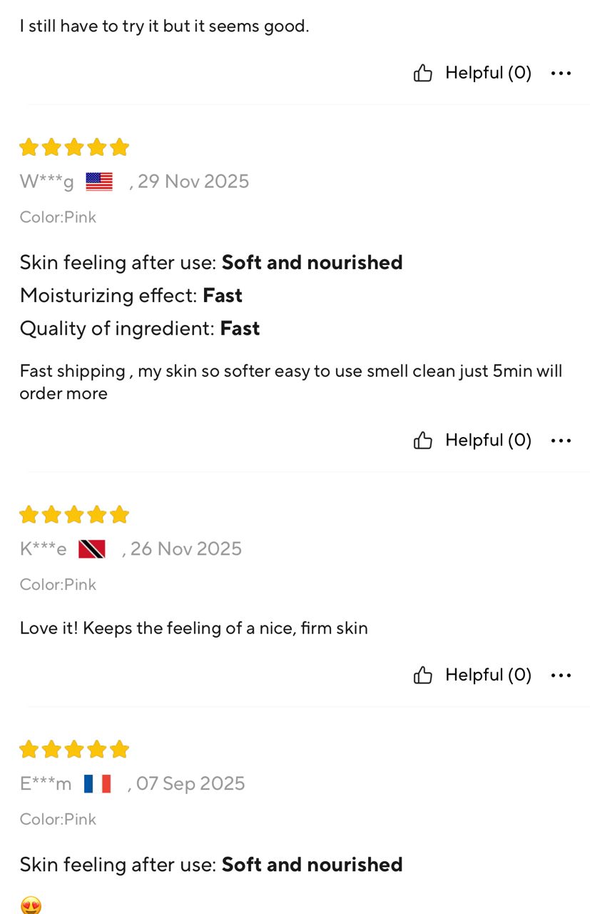
Task: Click the United States flag icon
Action: (x=99, y=182)
